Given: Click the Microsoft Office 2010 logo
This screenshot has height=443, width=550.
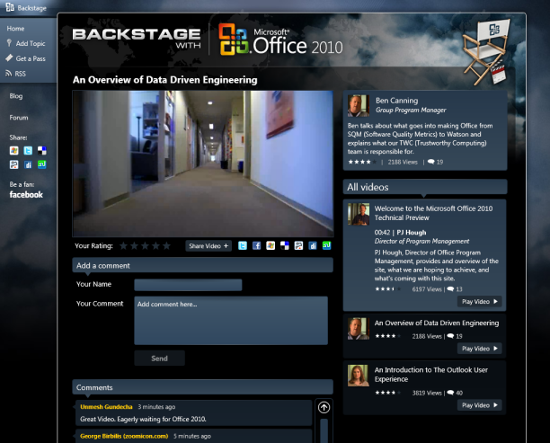Looking at the screenshot, I should (x=280, y=40).
